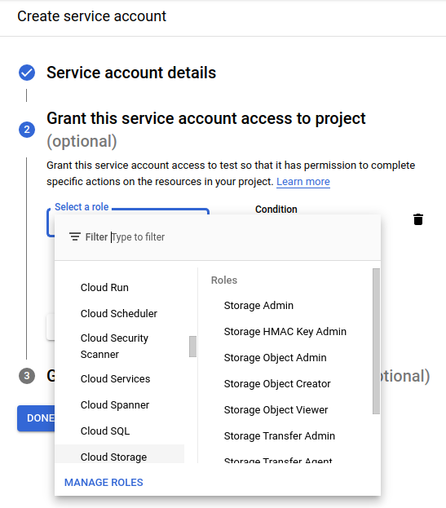Click Grant this service account access heading
446x508 pixels.
point(206,118)
